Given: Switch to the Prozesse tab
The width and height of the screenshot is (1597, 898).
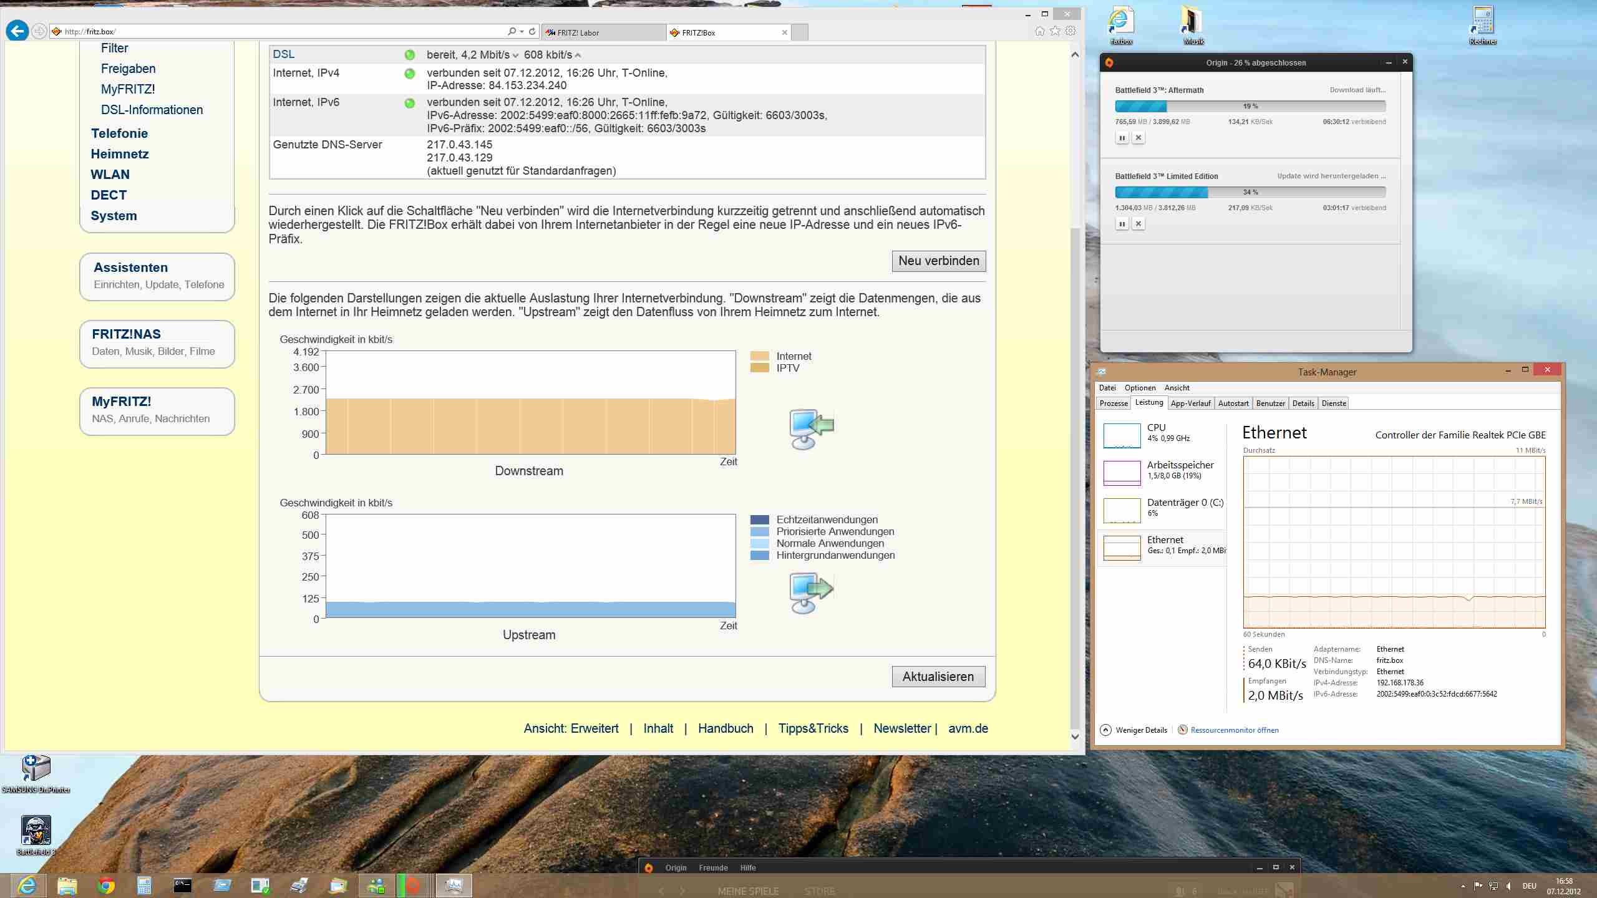Looking at the screenshot, I should click(x=1114, y=403).
